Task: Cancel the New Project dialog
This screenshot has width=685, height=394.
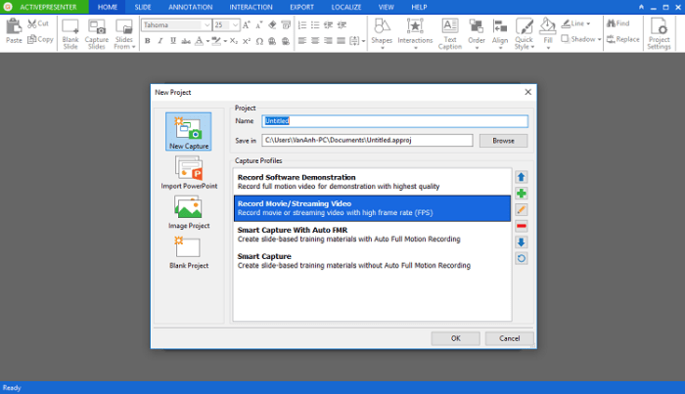Action: pos(509,338)
